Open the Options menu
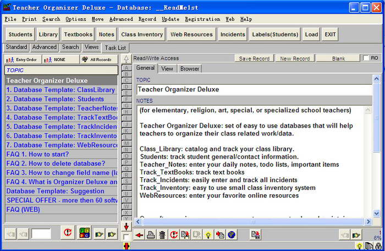The height and width of the screenshot is (251, 385). [76, 19]
